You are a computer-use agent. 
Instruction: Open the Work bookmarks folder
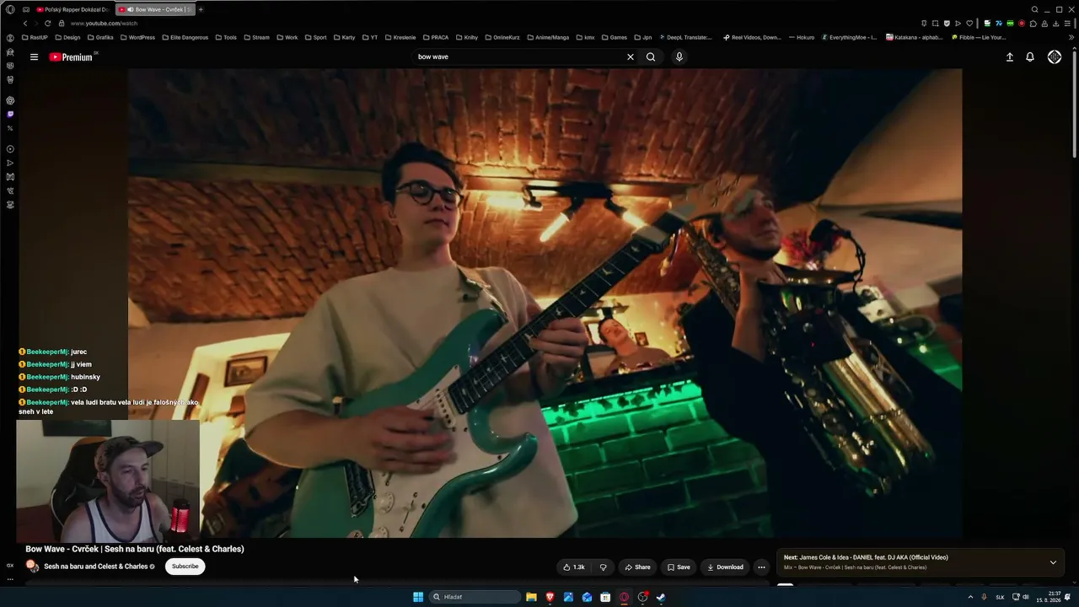click(x=287, y=37)
